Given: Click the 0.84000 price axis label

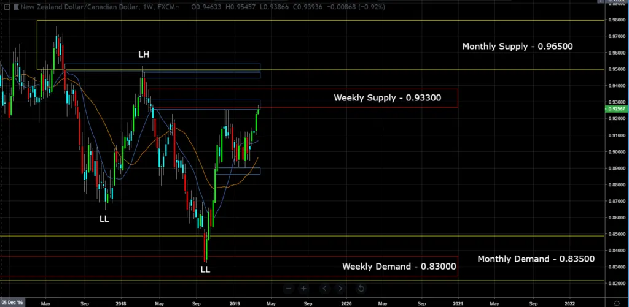Looking at the screenshot, I should point(618,250).
